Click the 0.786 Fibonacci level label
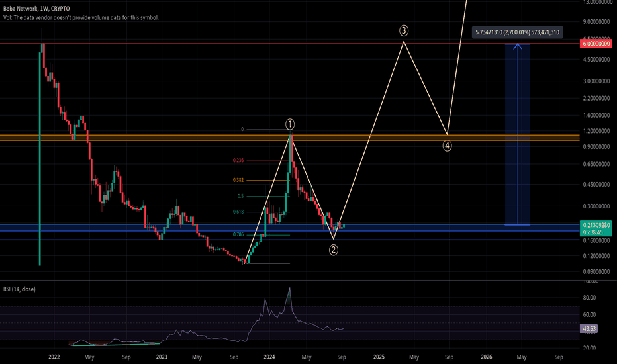Image resolution: width=617 pixels, height=364 pixels. tap(238, 234)
